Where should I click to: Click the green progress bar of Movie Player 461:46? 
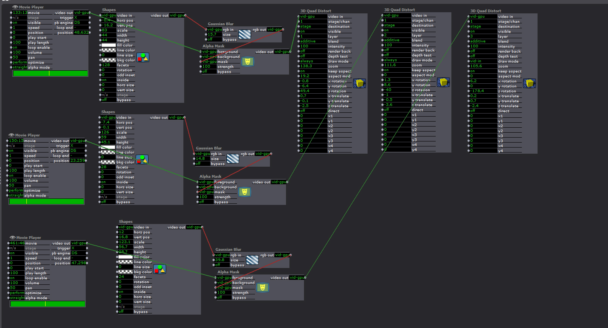point(47,304)
